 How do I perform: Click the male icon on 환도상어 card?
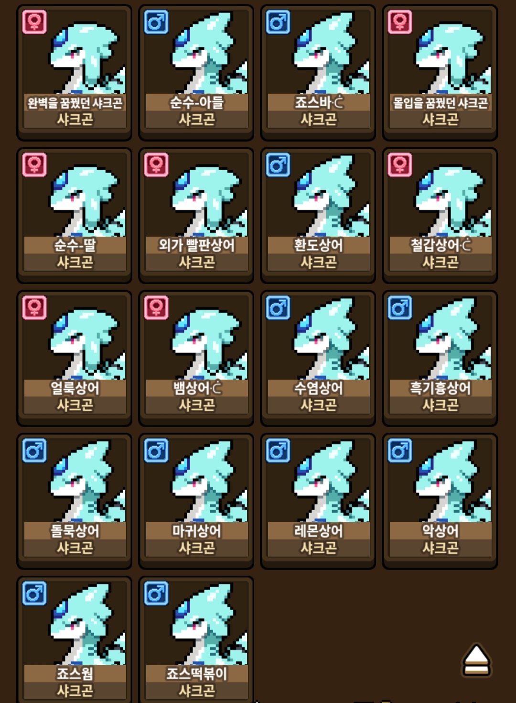click(x=278, y=165)
